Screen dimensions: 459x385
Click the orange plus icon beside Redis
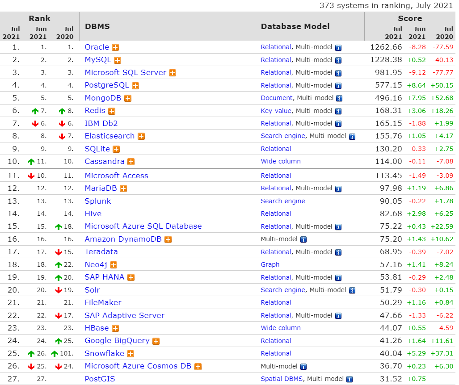(112, 111)
